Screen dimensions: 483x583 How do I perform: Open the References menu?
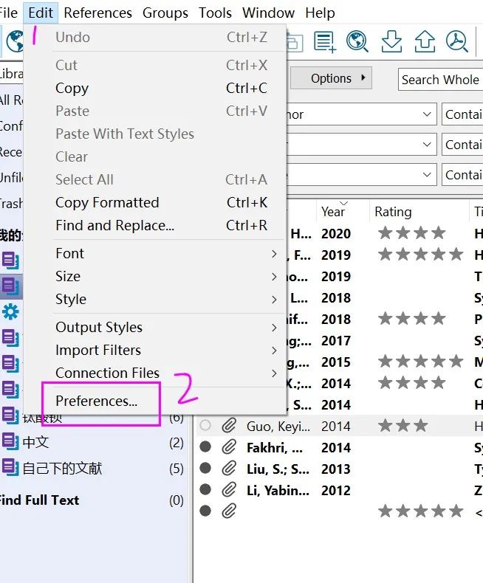point(98,13)
